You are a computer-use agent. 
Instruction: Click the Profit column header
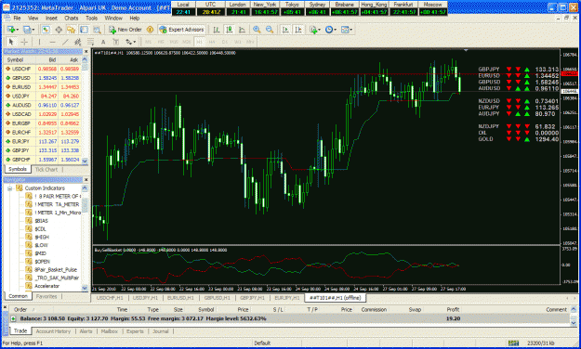click(453, 309)
